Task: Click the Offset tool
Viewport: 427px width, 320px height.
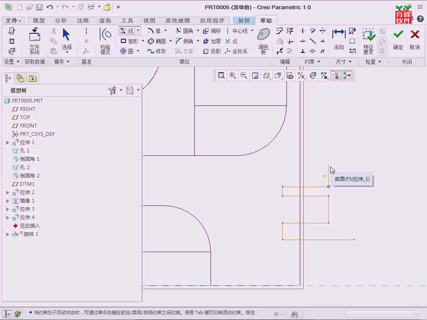Action: [x=212, y=31]
